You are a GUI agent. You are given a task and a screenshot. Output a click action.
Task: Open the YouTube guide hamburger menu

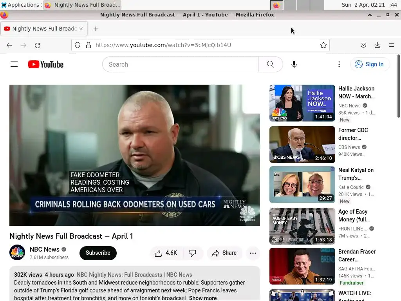[x=14, y=64]
